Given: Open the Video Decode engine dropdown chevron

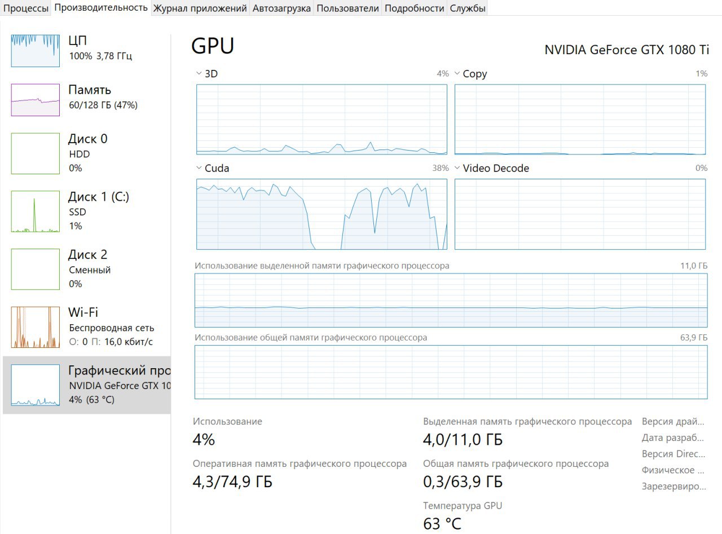Looking at the screenshot, I should click(x=457, y=168).
